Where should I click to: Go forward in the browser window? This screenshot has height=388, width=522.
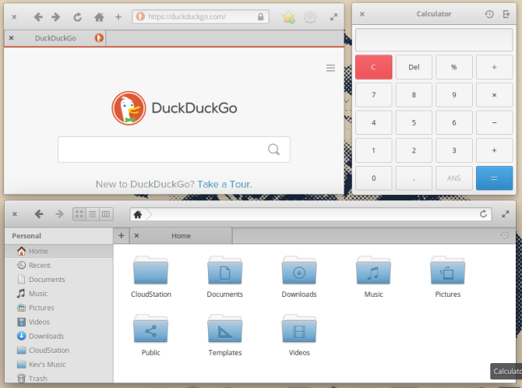[56, 17]
